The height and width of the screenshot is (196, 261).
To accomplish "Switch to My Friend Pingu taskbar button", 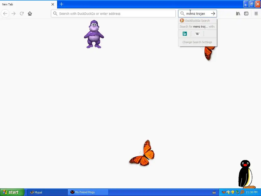I will (88, 192).
